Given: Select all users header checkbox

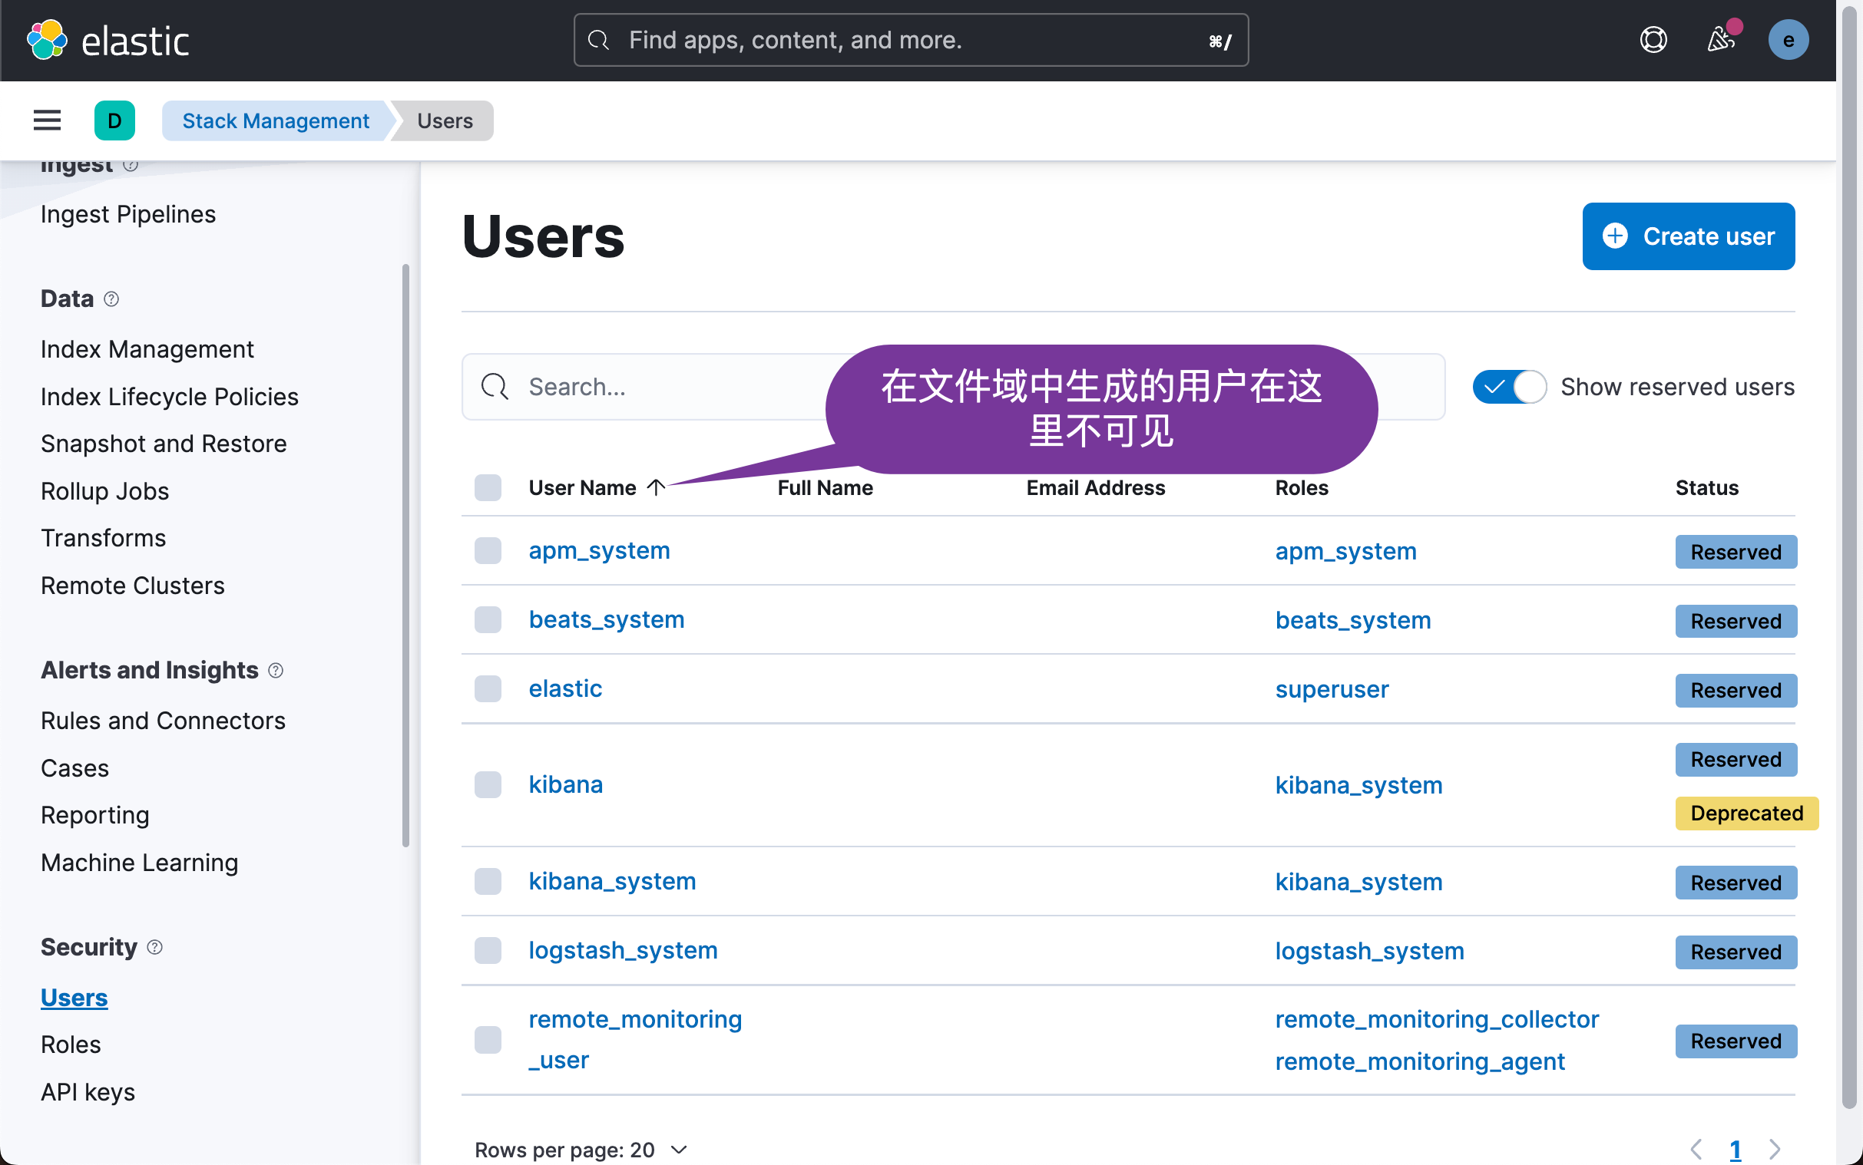Looking at the screenshot, I should coord(488,488).
